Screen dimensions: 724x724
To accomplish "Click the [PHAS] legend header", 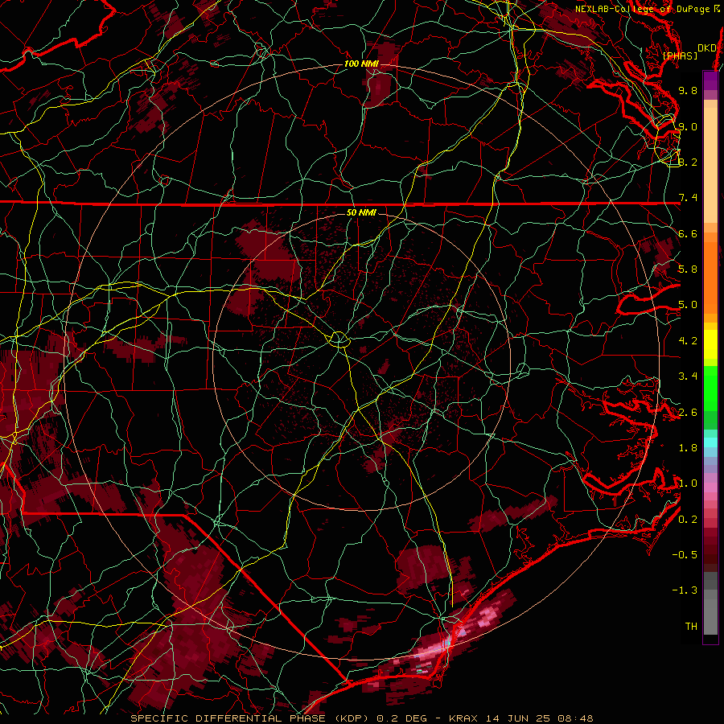I will click(680, 56).
